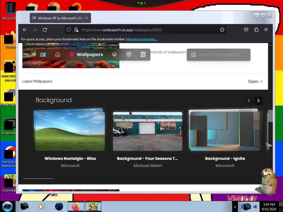Viewport: 283px width, 212px height.
Task: Click the Background - Ignite title
Action: [225, 158]
